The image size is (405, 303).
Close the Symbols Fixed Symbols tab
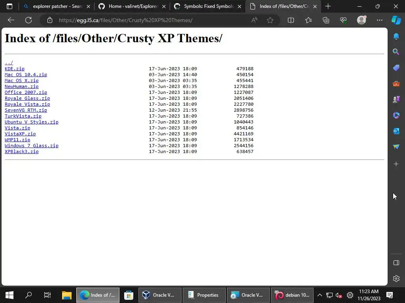[239, 6]
